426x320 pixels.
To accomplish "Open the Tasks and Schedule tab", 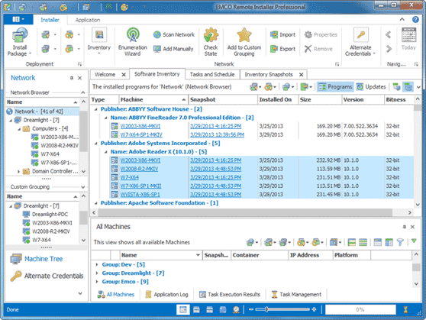I will tap(212, 75).
